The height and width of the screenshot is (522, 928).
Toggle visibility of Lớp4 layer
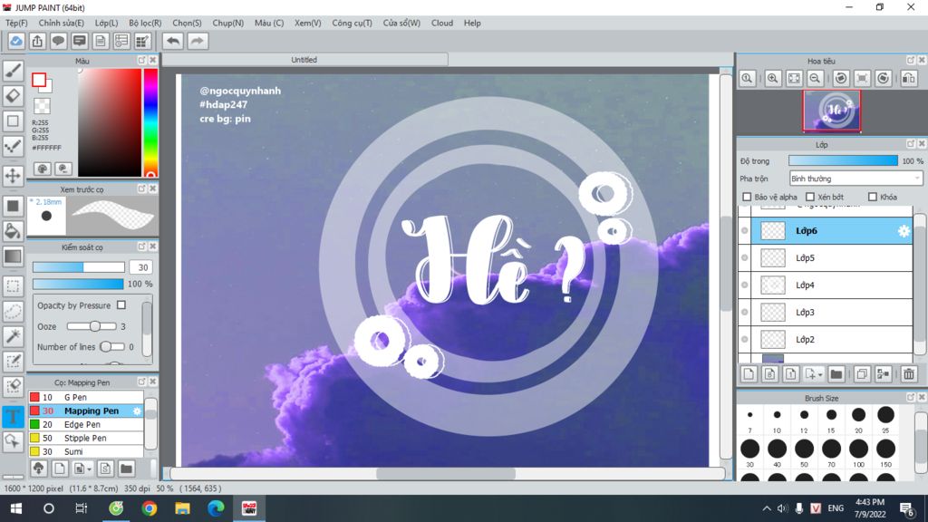745,285
